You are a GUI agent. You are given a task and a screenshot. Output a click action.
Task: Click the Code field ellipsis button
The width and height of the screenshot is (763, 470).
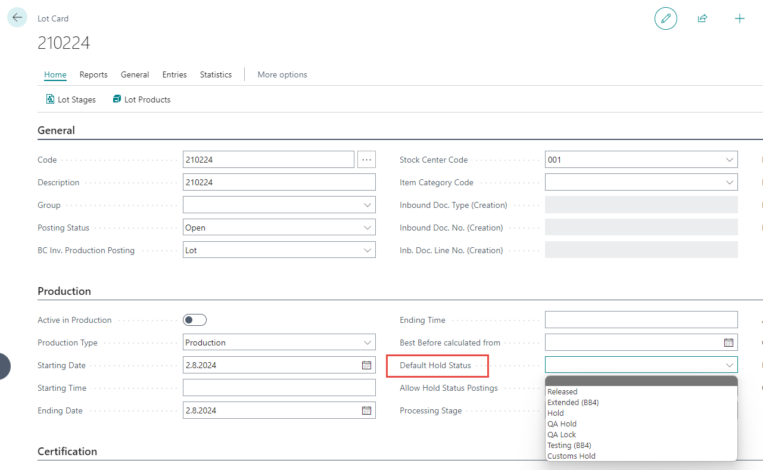click(366, 160)
